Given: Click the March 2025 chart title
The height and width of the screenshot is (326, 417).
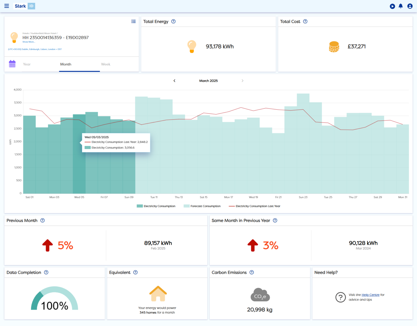Looking at the screenshot, I should (x=208, y=81).
